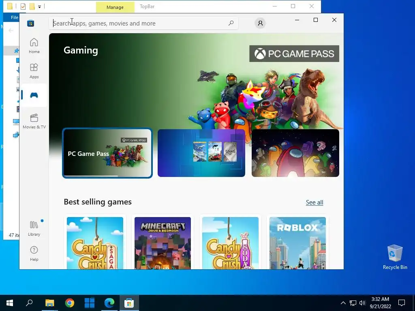Image resolution: width=415 pixels, height=311 pixels.
Task: Open Movies & TV section
Action: (x=34, y=121)
